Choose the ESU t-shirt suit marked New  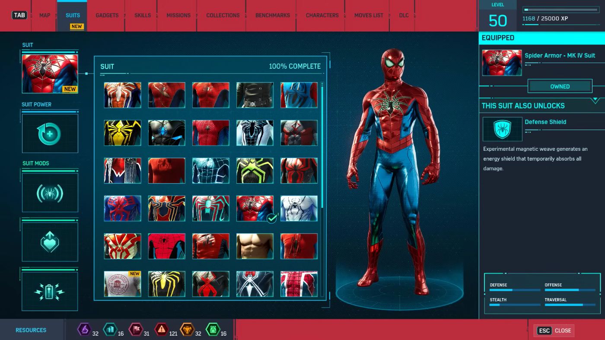123,284
